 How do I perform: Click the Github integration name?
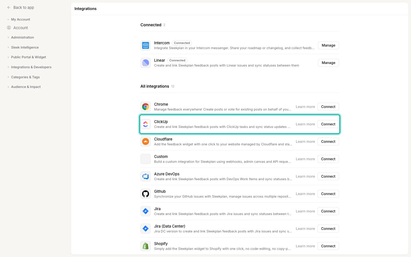[160, 191]
